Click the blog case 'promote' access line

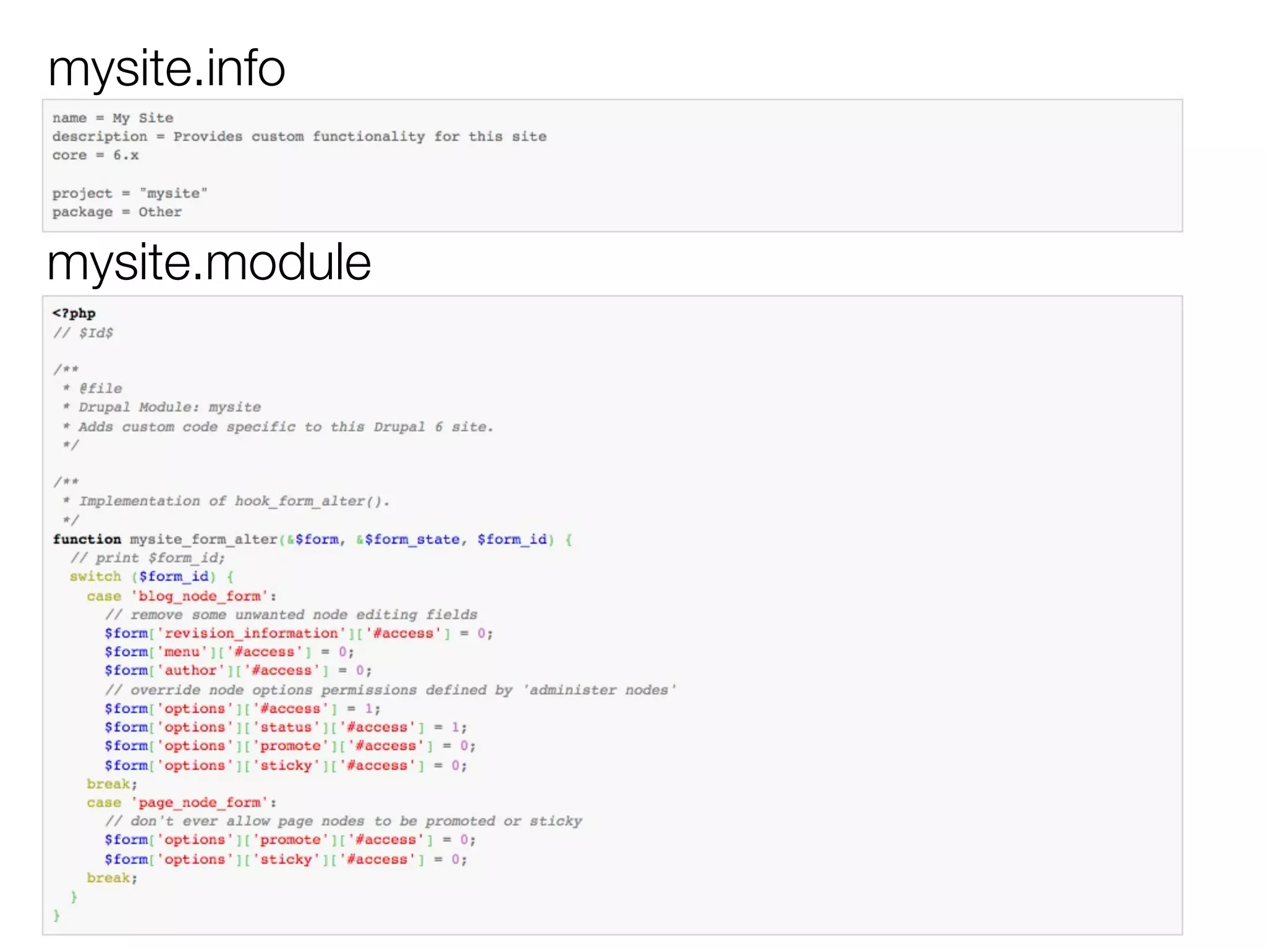[290, 746]
